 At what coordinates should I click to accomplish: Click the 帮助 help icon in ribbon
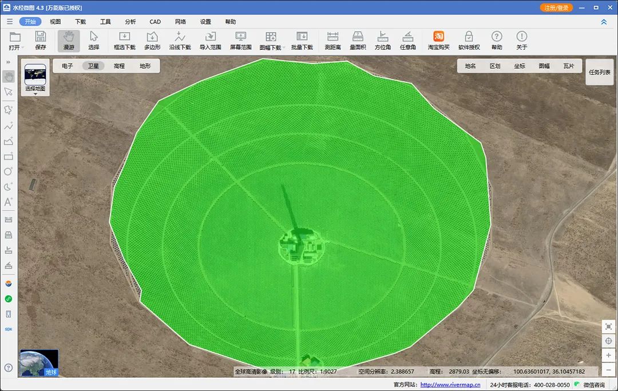click(497, 41)
